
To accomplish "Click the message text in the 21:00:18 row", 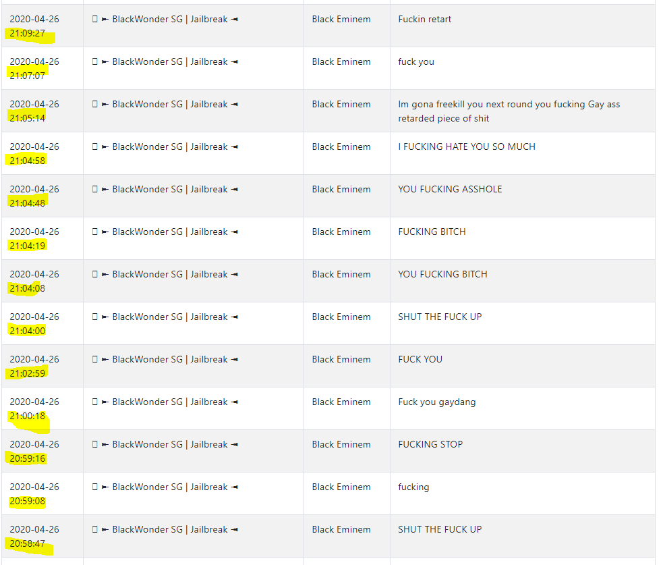I will (437, 402).
